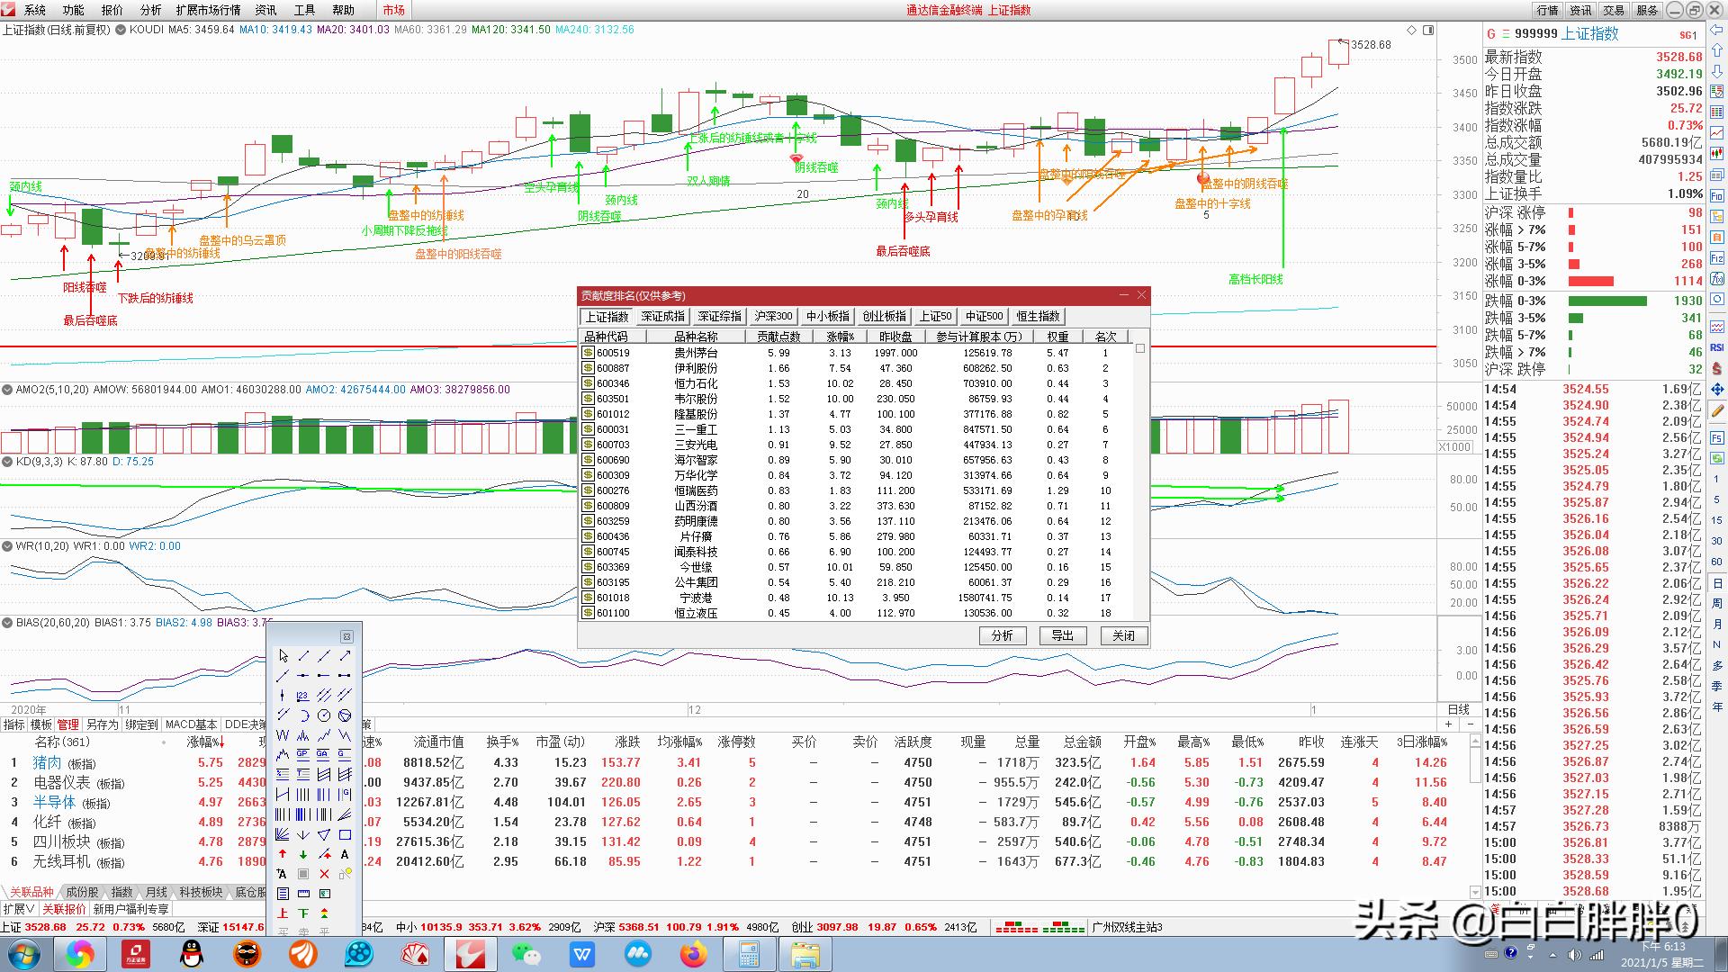Screen dimensions: 1728x972
Task: Click the 交易 button at top right
Action: [1614, 10]
